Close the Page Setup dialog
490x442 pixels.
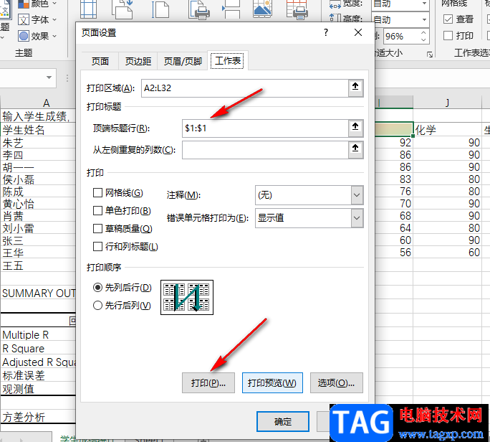(x=358, y=32)
